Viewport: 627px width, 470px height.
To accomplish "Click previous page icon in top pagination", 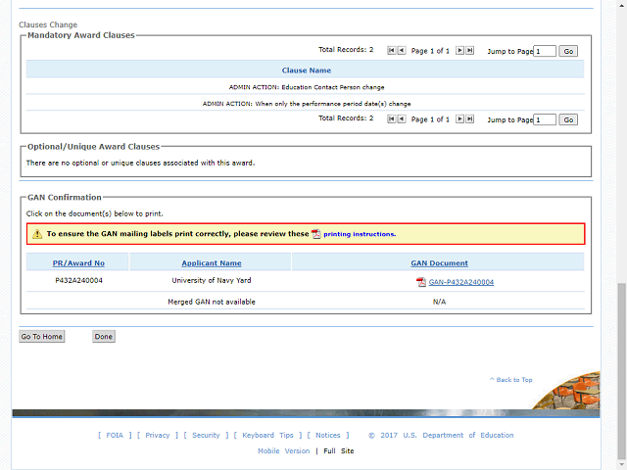I will (402, 50).
